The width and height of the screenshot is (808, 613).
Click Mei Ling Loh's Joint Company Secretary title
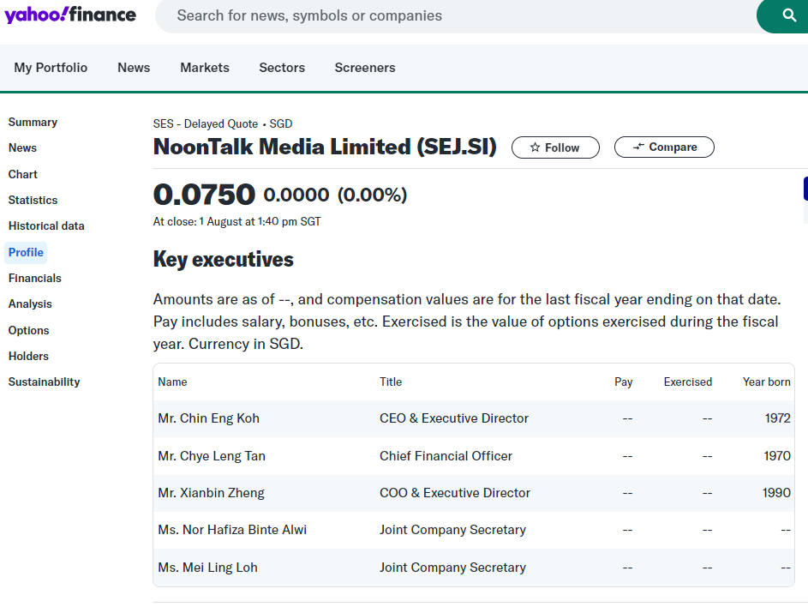(x=453, y=568)
